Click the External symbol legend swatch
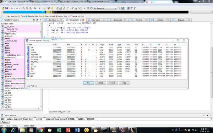Screen dimensions: 213x133 [69, 16]
